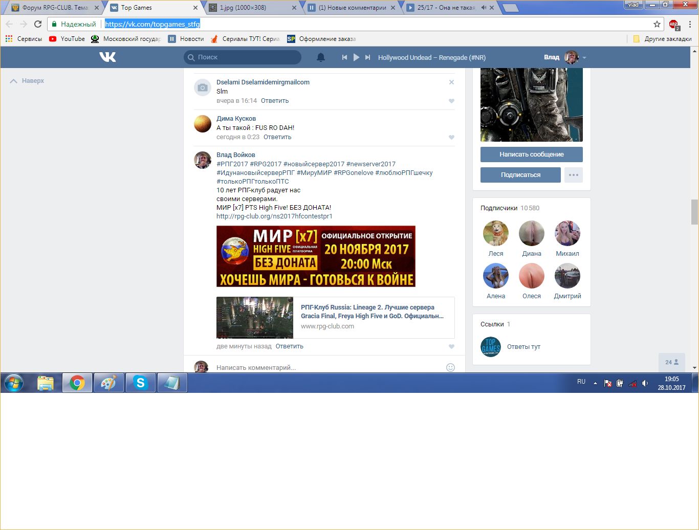Open the Сериалы ТУТ bookmark
Image resolution: width=699 pixels, height=530 pixels.
245,39
